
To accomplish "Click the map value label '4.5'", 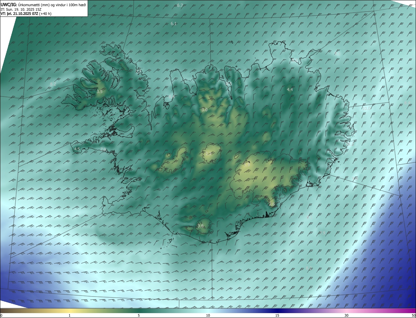I will (77, 149).
